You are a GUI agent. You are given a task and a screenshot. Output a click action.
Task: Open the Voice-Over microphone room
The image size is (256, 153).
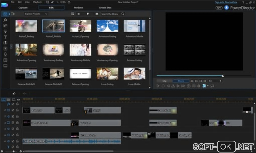coord(5,54)
